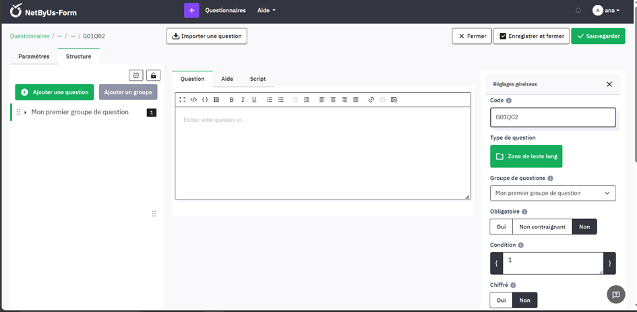Set Chiffré to Oui
This screenshot has height=312, width=637.
pos(501,301)
